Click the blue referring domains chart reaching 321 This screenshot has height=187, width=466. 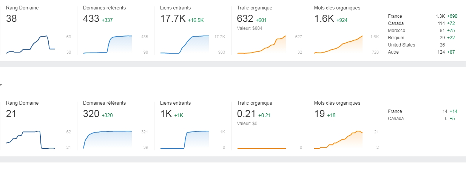click(x=108, y=140)
